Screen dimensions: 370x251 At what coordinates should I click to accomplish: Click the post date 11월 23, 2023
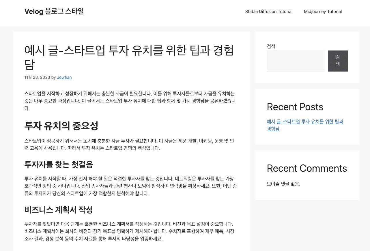pyautogui.click(x=37, y=77)
